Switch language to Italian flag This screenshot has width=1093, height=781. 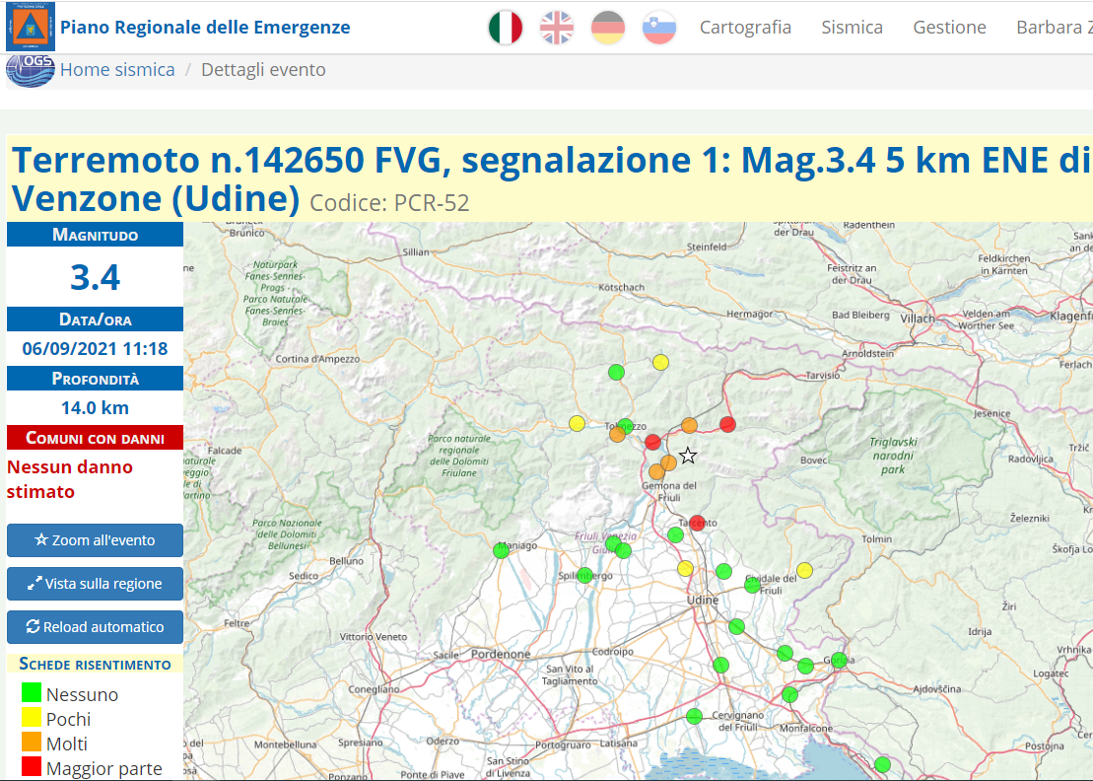point(506,28)
